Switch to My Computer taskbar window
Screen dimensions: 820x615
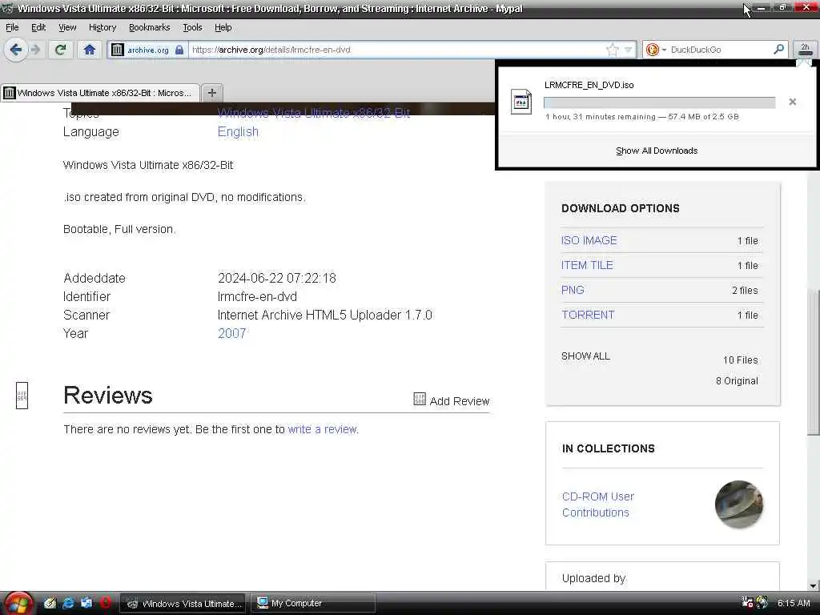click(312, 603)
